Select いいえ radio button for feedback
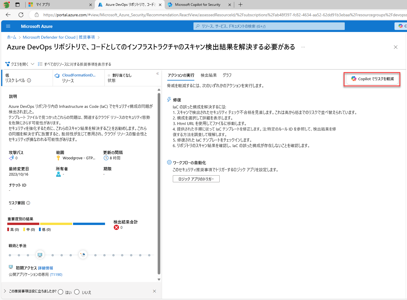This screenshot has height=300, width=407. [x=77, y=292]
